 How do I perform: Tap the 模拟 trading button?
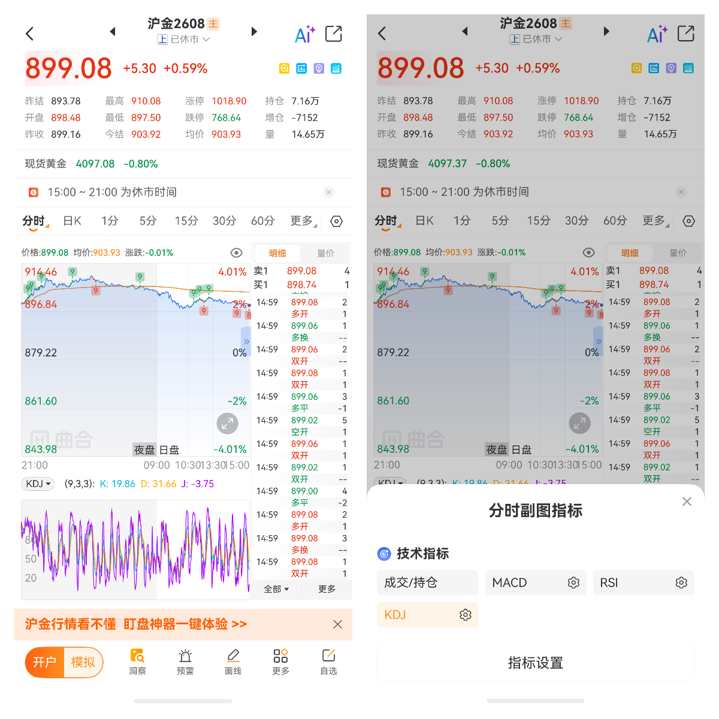click(83, 662)
